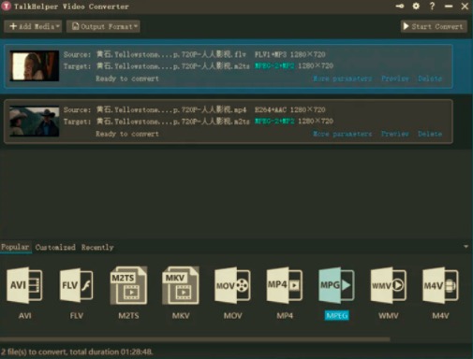
Task: Pick the MP4 format icon
Action: [285, 285]
